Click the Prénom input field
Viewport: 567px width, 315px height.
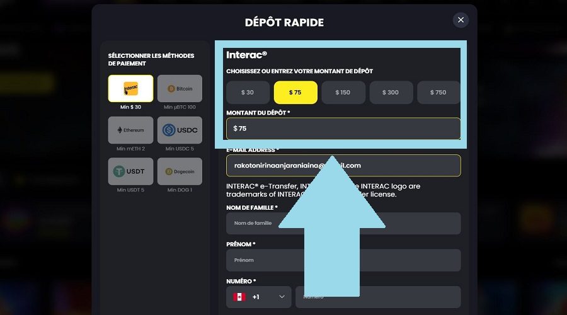[x=343, y=260]
